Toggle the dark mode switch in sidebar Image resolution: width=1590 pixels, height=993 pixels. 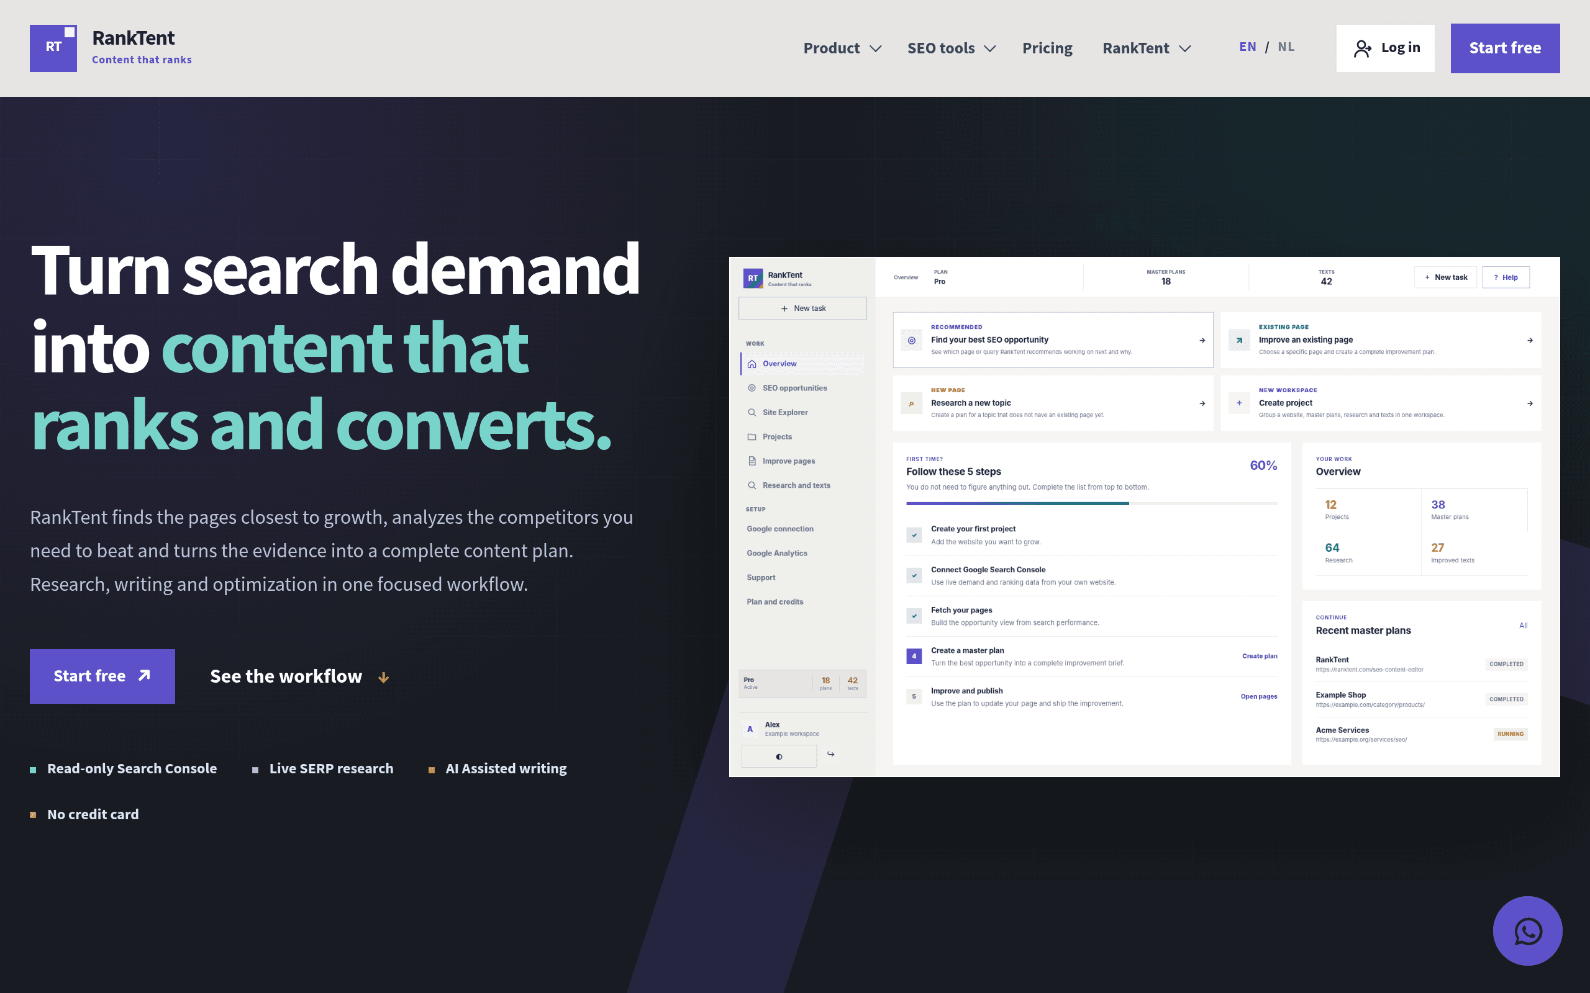[x=779, y=756]
